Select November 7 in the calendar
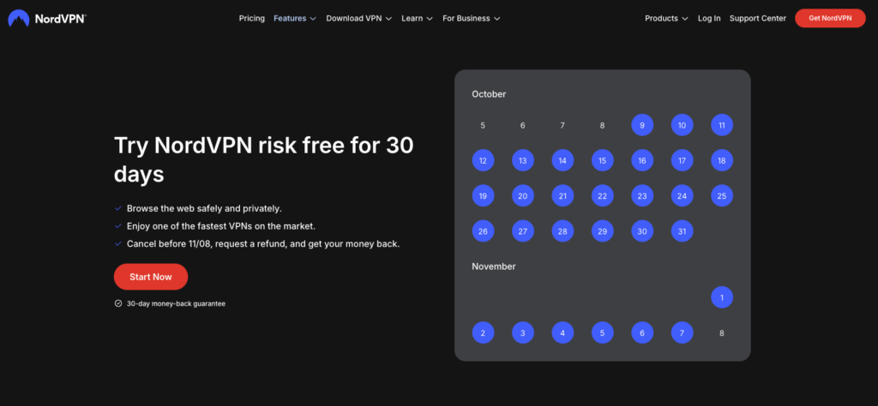The height and width of the screenshot is (406, 878). pyautogui.click(x=682, y=332)
